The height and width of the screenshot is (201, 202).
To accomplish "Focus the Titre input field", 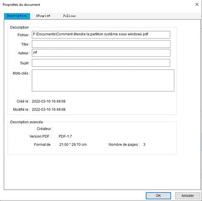I will [101, 44].
